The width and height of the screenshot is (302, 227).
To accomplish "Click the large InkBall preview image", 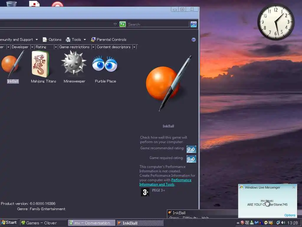I will pos(168,83).
